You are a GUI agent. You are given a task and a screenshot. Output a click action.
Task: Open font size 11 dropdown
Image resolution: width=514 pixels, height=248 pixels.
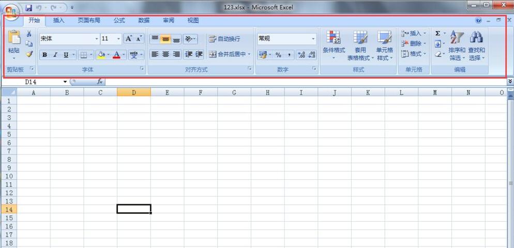pos(118,39)
